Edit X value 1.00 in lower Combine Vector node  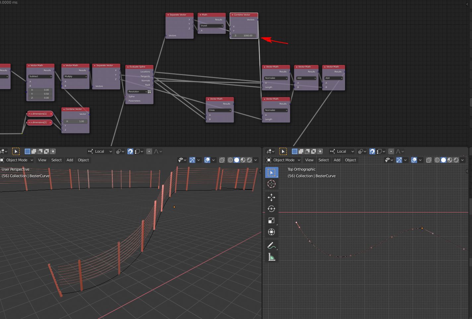pos(76,122)
